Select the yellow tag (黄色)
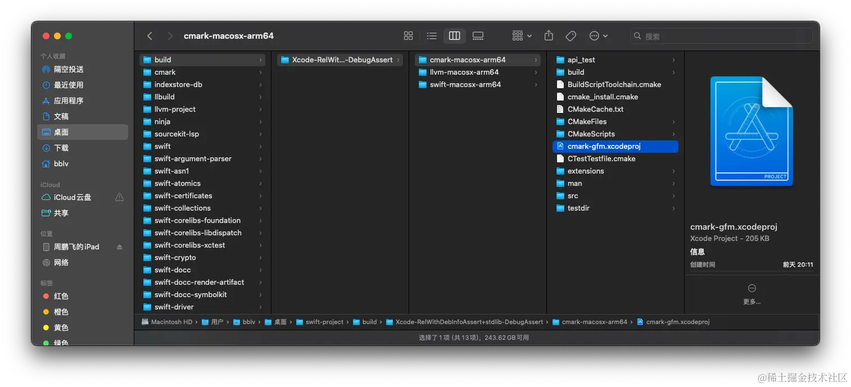Screen dimensions: 851x387 point(83,327)
